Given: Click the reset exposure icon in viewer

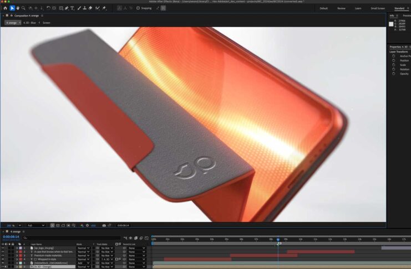Looking at the screenshot, I should 87,225.
